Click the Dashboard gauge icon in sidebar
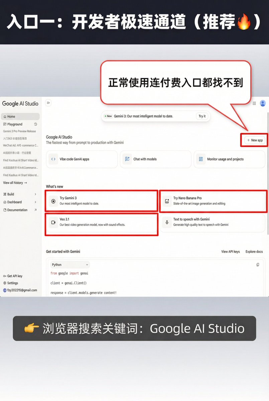The width and height of the screenshot is (269, 401). pyautogui.click(x=5, y=202)
